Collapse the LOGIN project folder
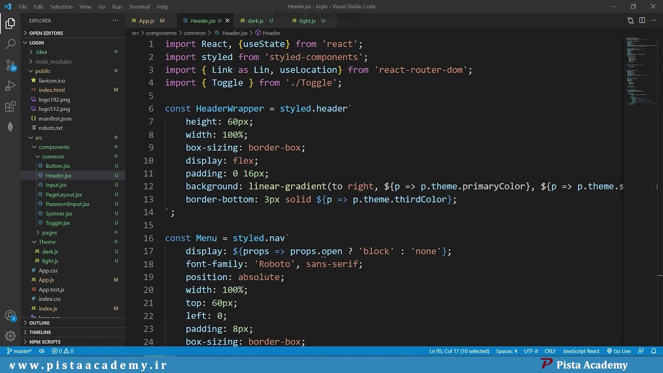Image resolution: width=663 pixels, height=373 pixels. (73, 42)
